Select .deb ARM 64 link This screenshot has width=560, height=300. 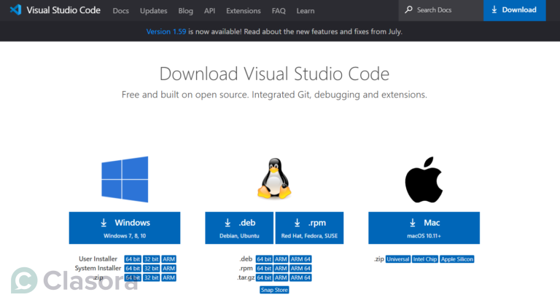(300, 259)
